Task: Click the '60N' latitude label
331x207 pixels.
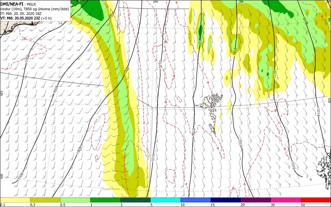Action: tap(1, 176)
